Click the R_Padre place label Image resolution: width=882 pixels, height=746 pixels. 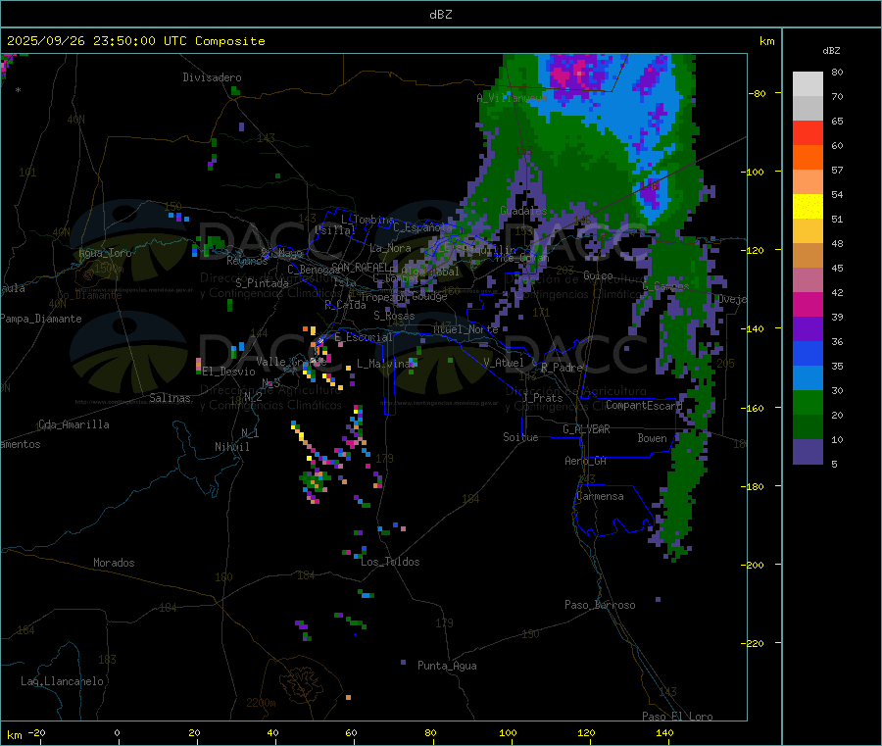[562, 368]
